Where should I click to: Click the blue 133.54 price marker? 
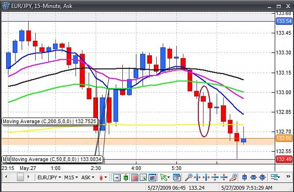point(284,21)
